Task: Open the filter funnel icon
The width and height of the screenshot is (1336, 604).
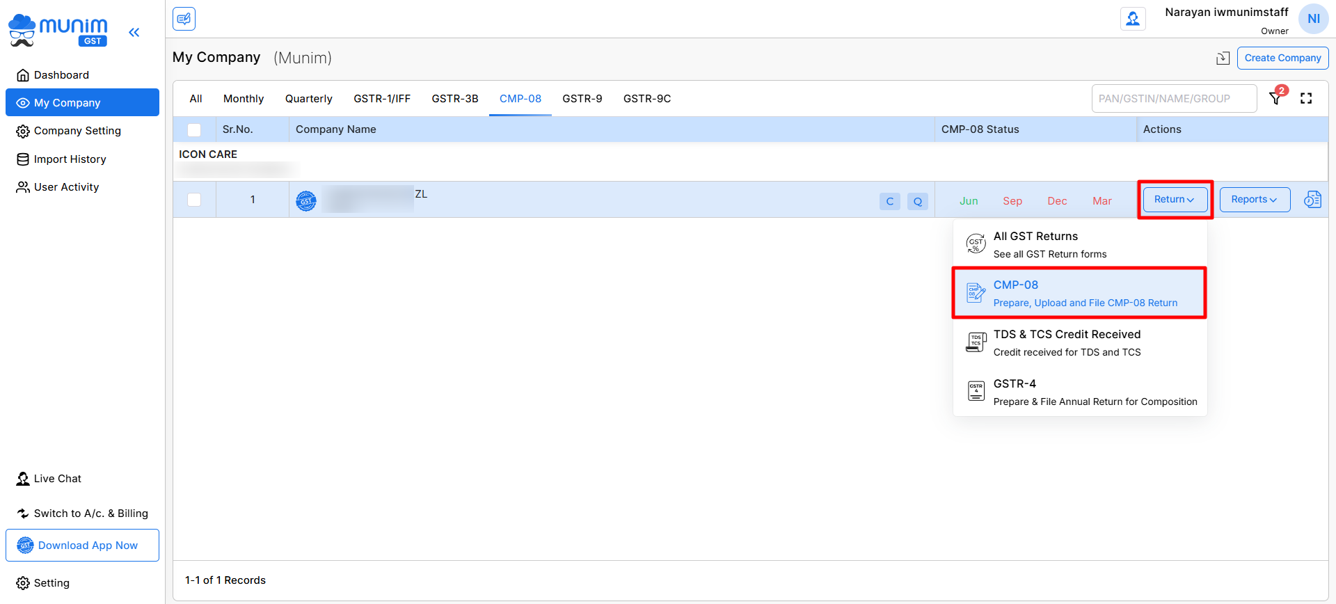Action: coord(1276,98)
